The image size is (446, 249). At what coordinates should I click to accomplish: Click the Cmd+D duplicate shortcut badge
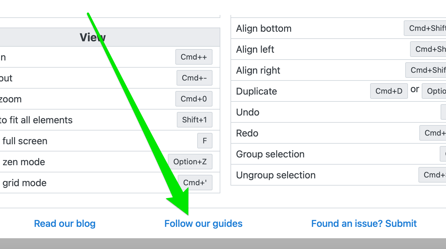tap(389, 91)
